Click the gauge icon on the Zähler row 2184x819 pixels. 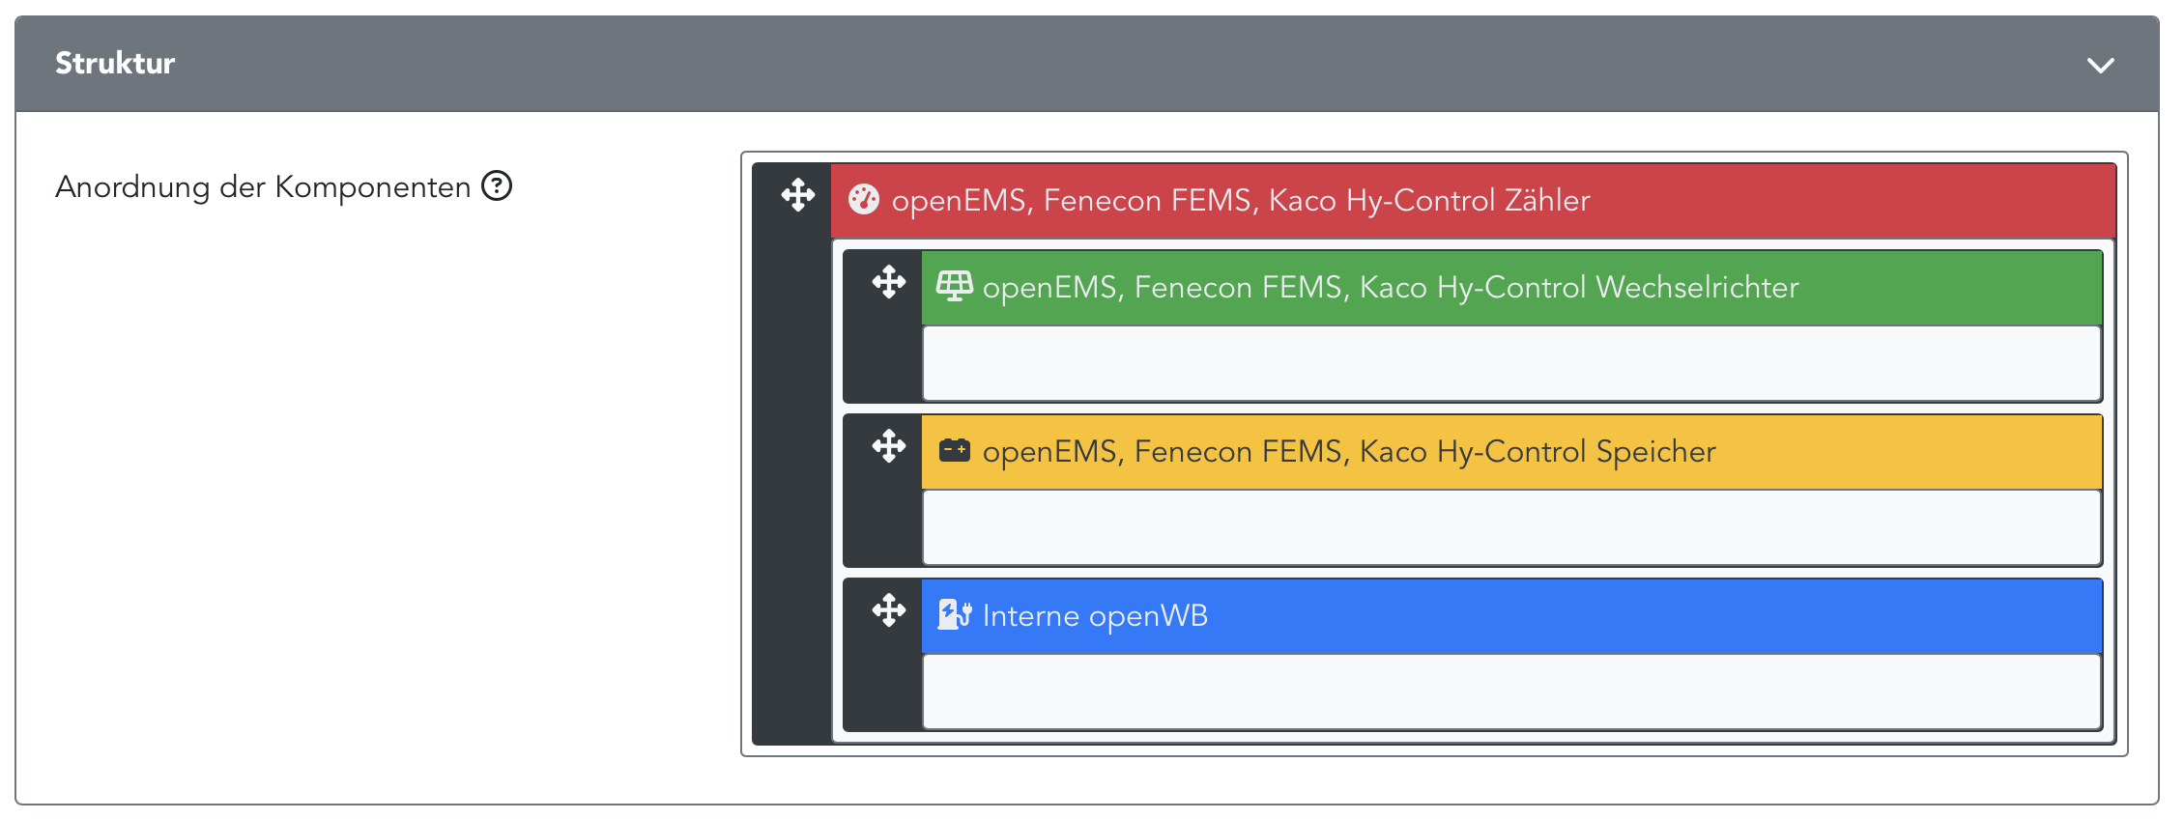pyautogui.click(x=863, y=200)
